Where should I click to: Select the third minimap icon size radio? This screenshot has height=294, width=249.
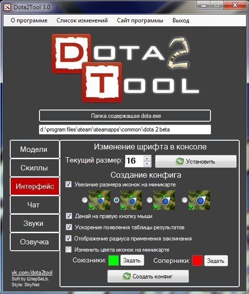(150, 200)
